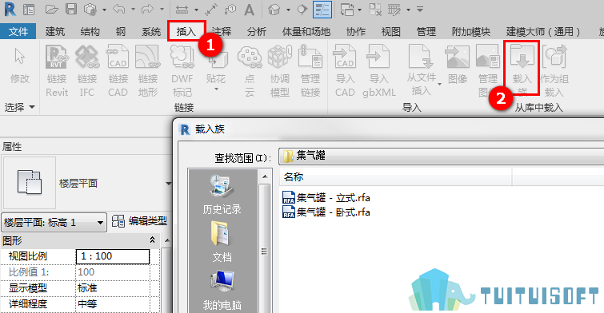
Task: Click the Manage Links button
Action: 310,70
